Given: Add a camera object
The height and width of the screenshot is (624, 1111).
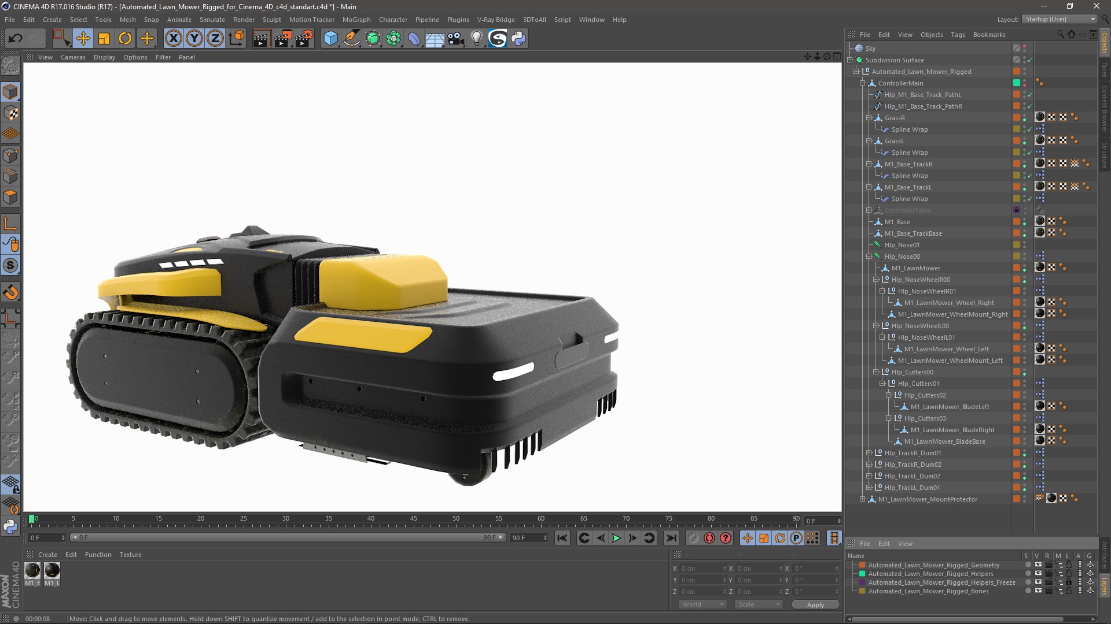Looking at the screenshot, I should click(456, 39).
